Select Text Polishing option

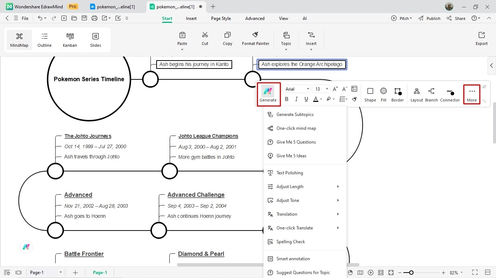tap(305, 173)
